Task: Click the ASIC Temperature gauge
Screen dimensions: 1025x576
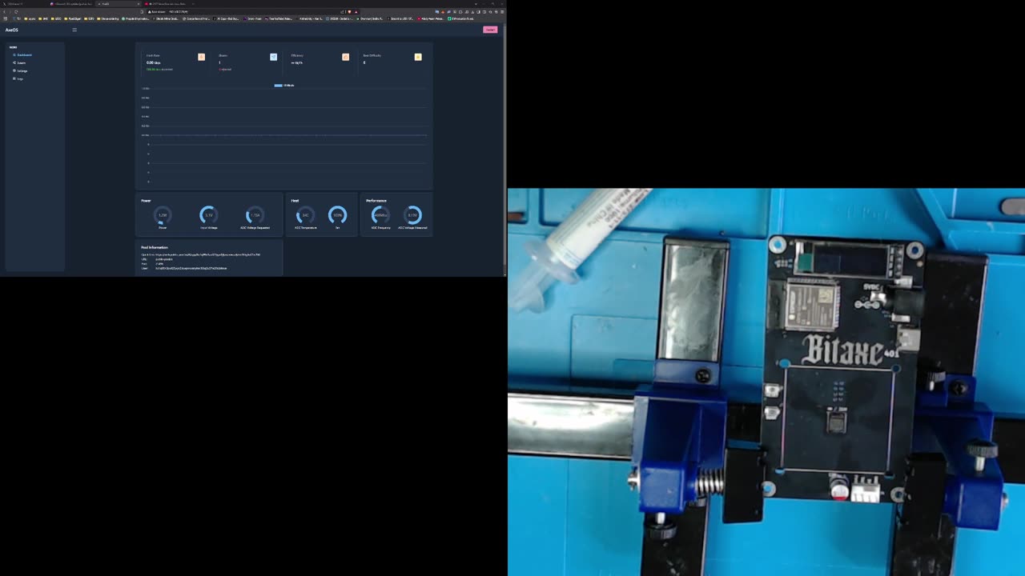Action: [305, 215]
